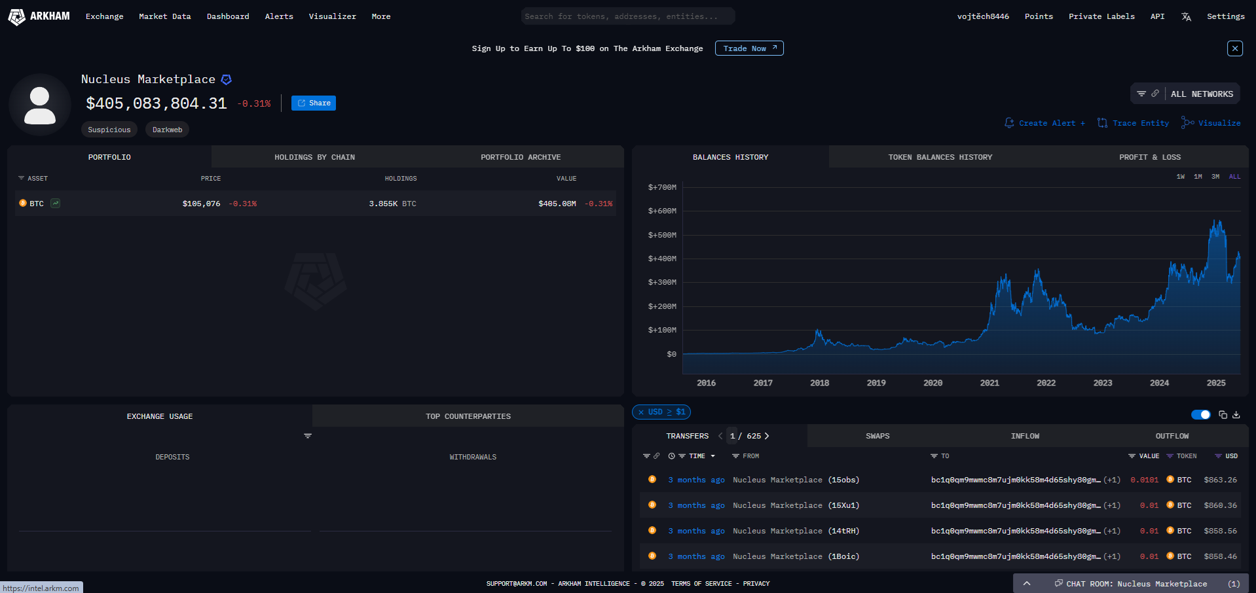Click Bitcoin icon on the 1Boic transfer row
Viewport: 1256px width, 593px height.
(652, 556)
